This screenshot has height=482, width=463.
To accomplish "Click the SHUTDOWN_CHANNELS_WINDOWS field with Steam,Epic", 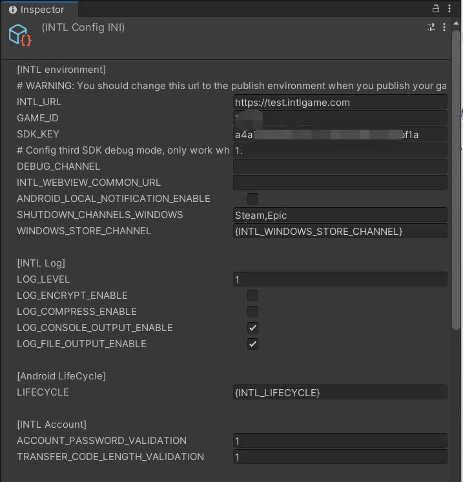I will pyautogui.click(x=340, y=215).
